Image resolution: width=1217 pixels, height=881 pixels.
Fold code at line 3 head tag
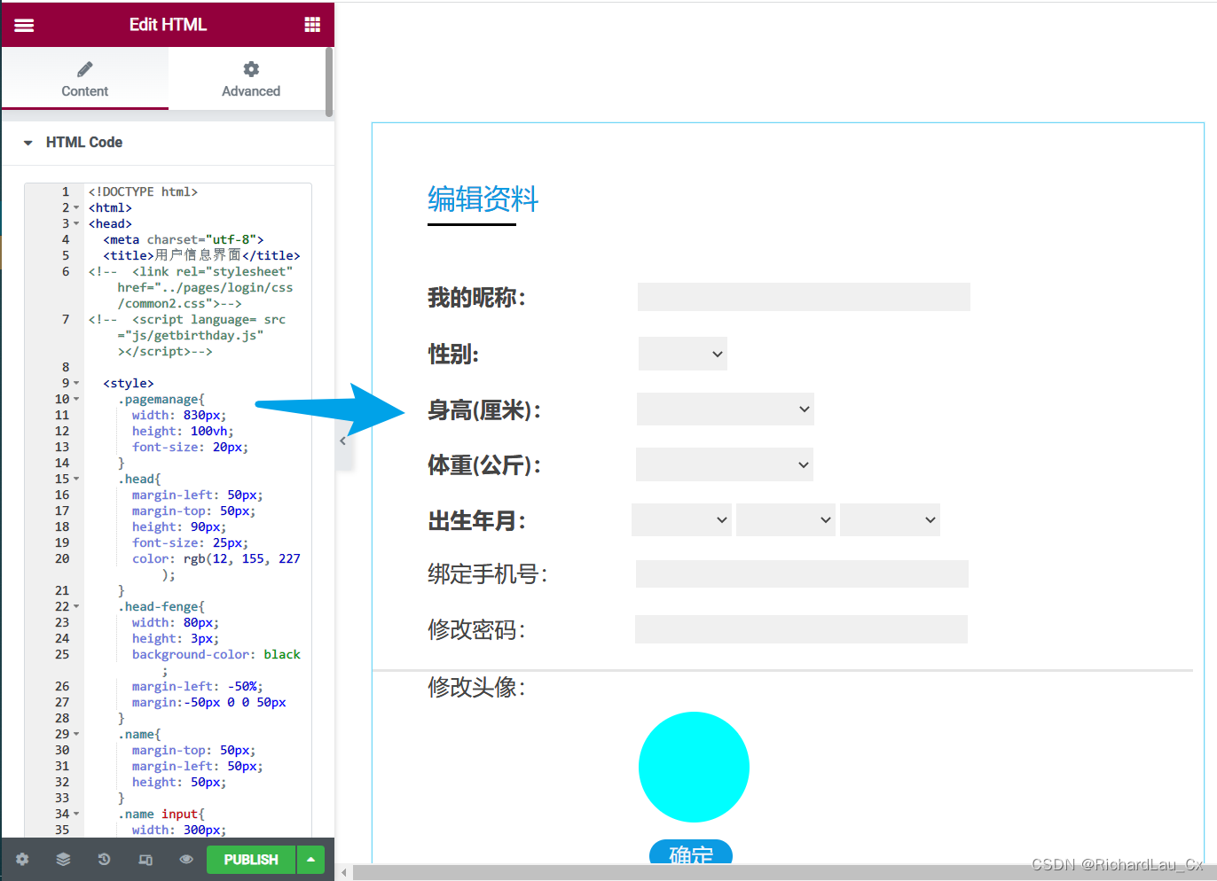[76, 224]
